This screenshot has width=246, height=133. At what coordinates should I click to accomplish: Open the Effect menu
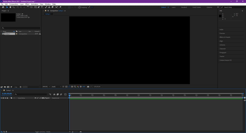(27, 4)
